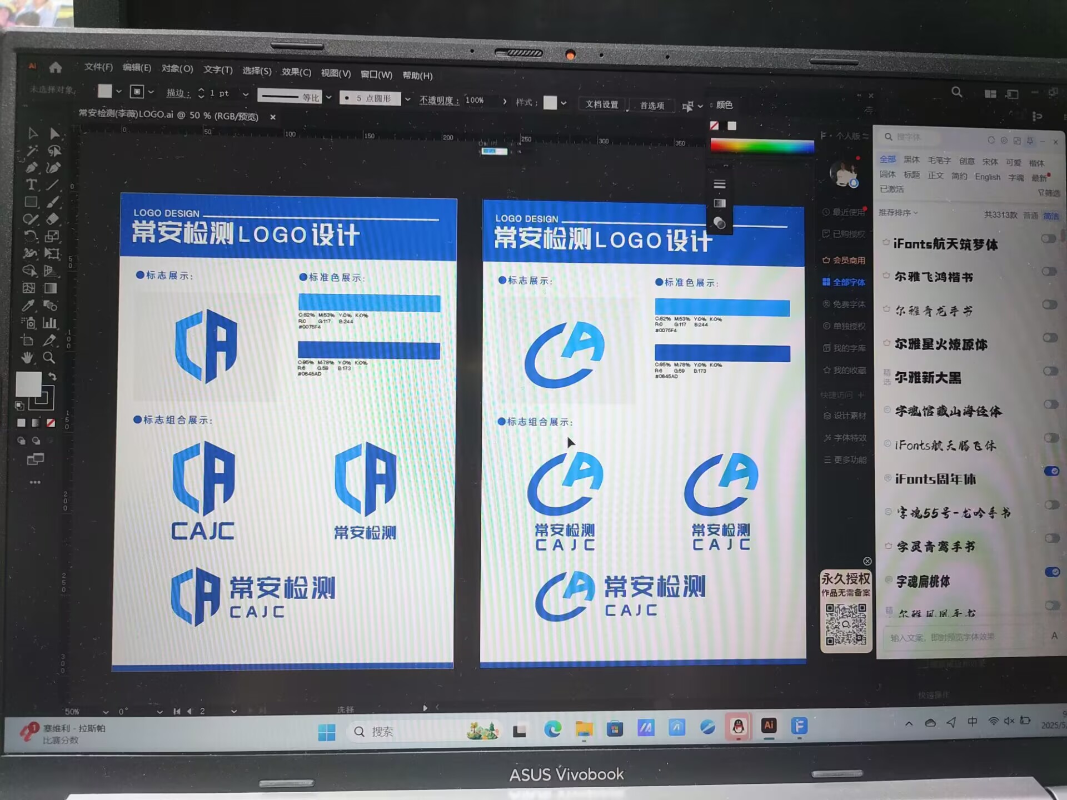The width and height of the screenshot is (1067, 800).
Task: Swap fill and stroke colors
Action: tap(52, 377)
